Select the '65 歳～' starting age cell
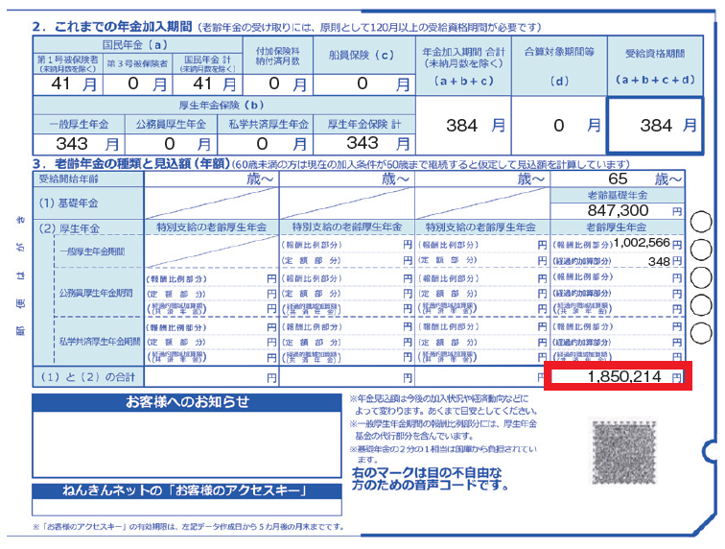This screenshot has height=549, width=725. (x=618, y=179)
